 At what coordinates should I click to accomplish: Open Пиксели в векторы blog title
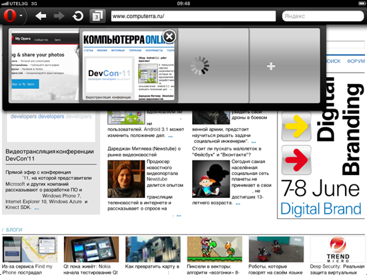213,270
